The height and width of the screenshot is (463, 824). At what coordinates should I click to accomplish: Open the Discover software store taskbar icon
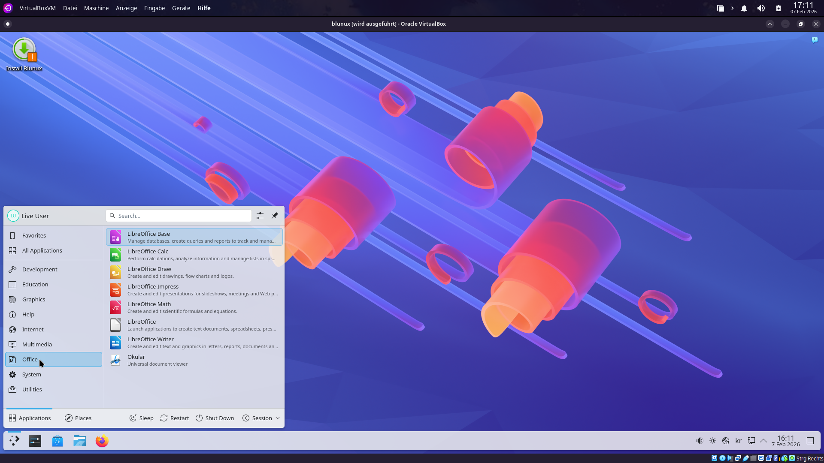(58, 441)
